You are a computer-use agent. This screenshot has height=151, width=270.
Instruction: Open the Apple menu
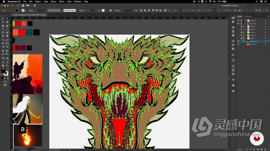[4, 2]
